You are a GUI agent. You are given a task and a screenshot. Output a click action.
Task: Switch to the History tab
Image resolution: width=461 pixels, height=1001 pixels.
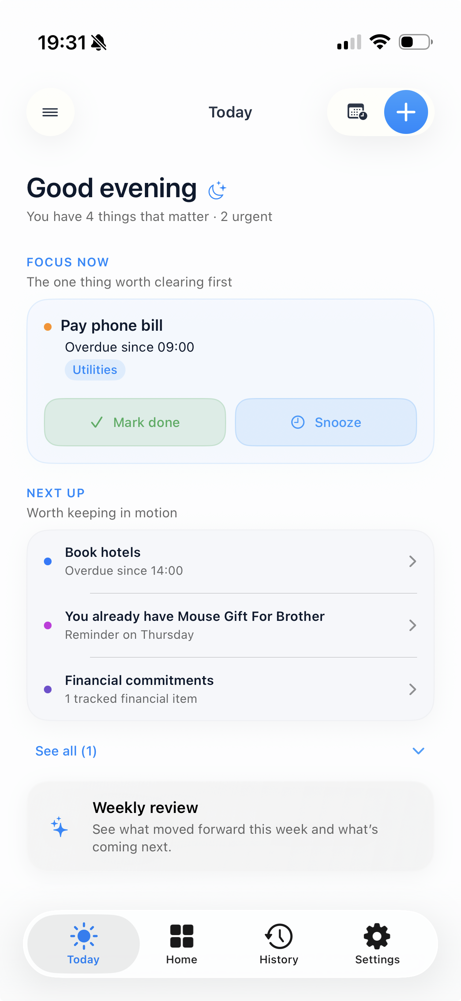(279, 944)
